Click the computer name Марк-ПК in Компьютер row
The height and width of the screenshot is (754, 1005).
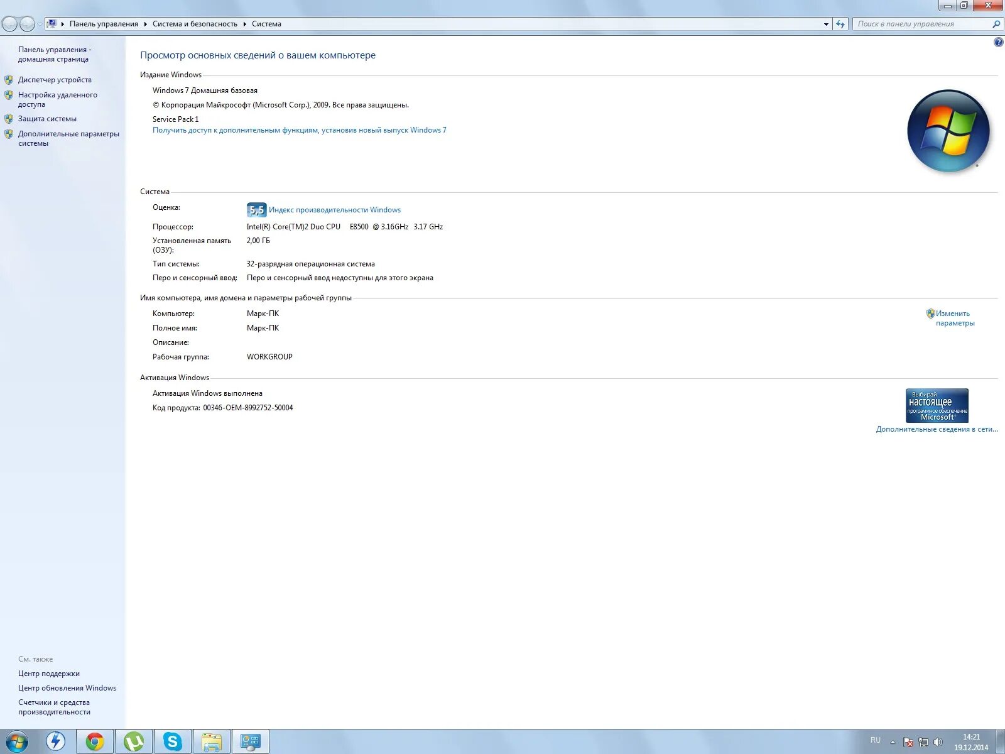(x=263, y=314)
